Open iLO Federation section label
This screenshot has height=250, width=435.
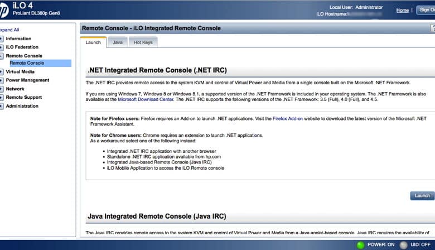point(22,47)
